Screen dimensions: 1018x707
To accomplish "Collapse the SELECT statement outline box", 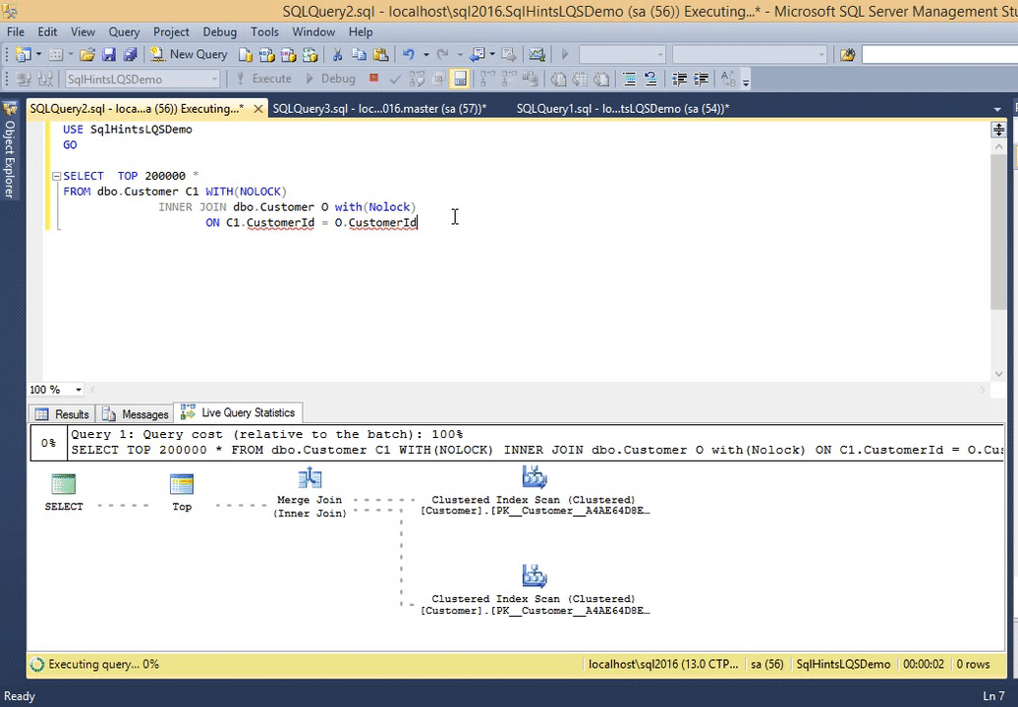I will click(56, 176).
